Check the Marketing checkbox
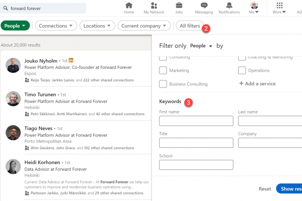This screenshot has height=201, width=302. click(x=163, y=70)
